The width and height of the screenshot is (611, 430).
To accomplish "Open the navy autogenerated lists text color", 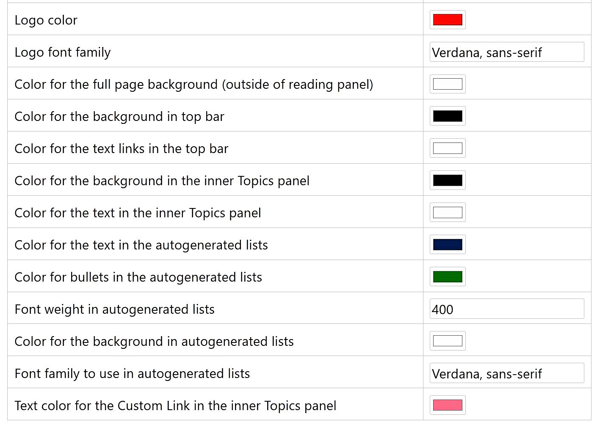I will pos(448,245).
